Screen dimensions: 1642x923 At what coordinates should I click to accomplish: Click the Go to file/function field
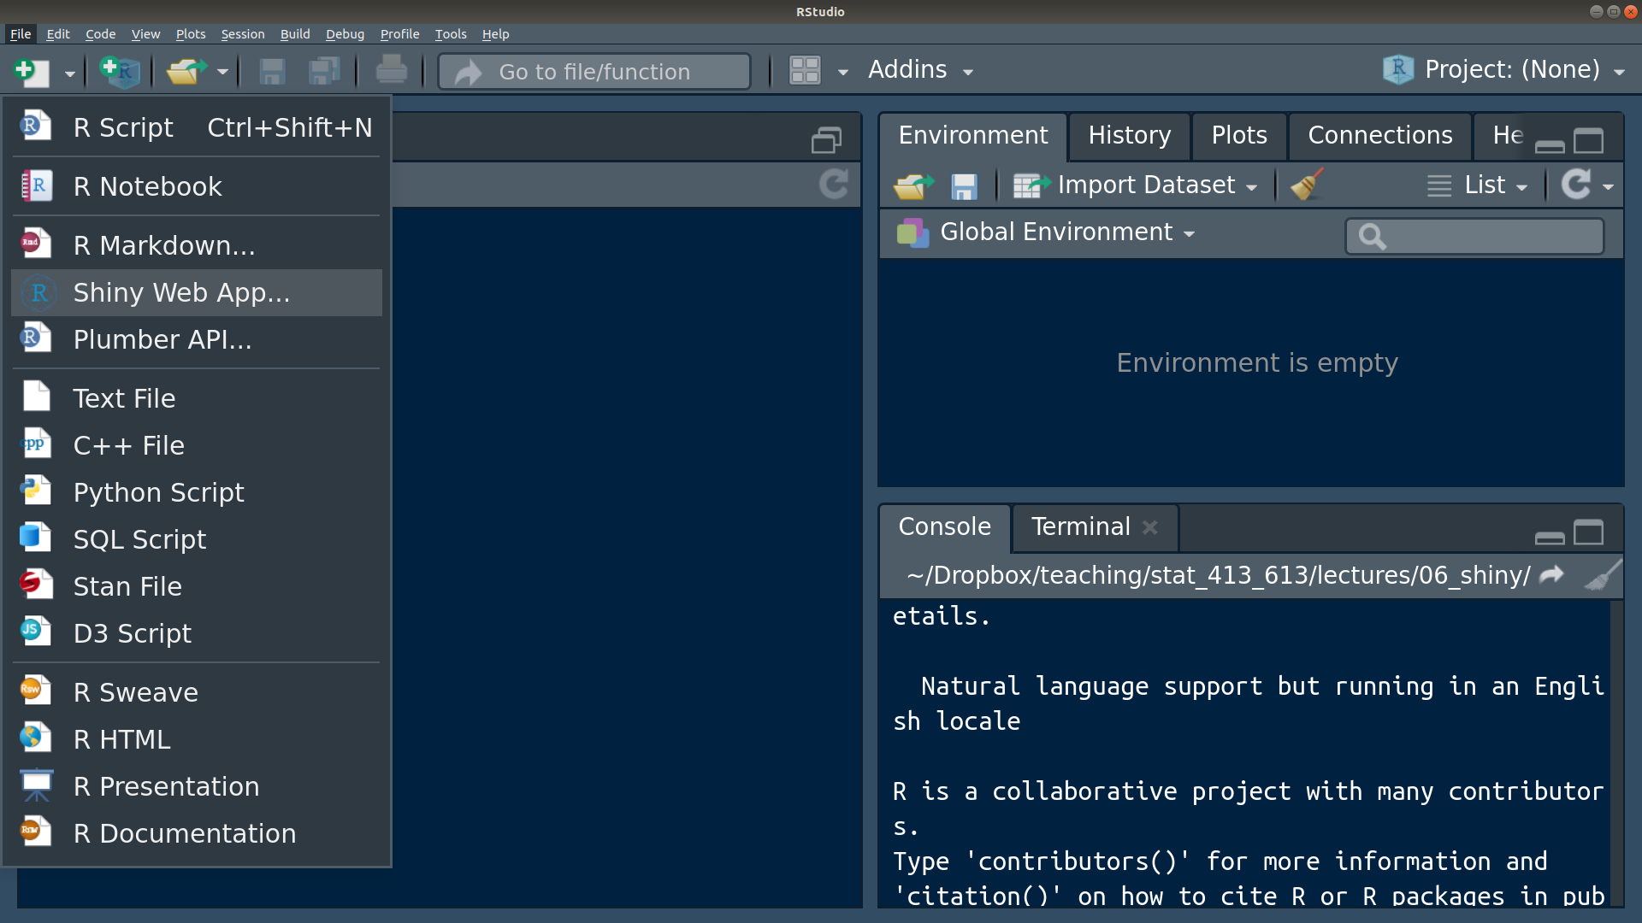tap(594, 72)
